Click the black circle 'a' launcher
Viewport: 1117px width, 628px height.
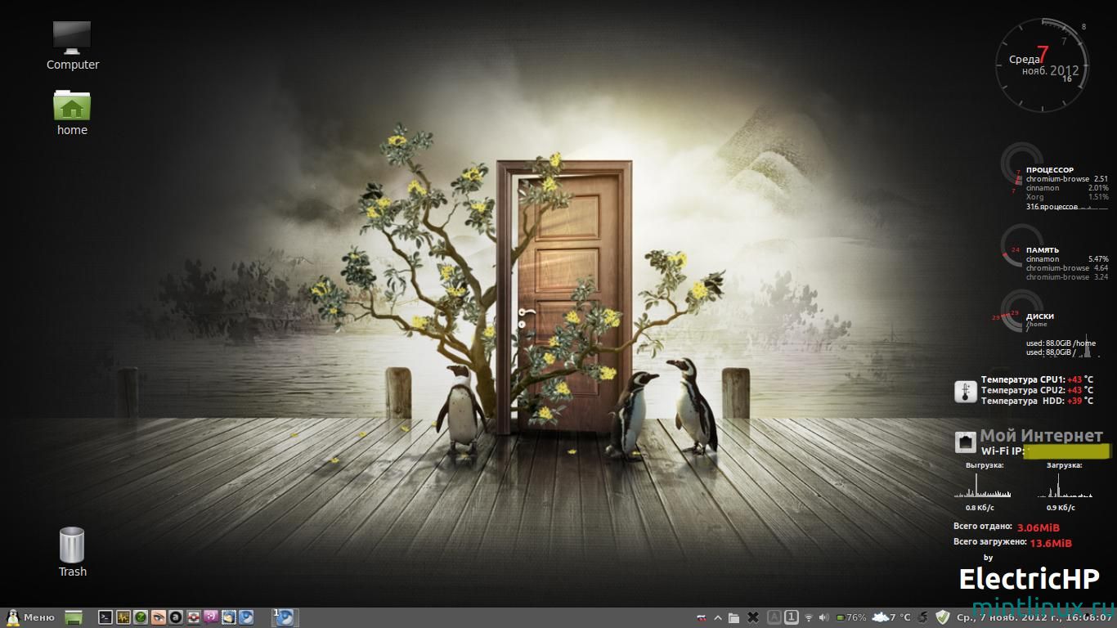point(176,617)
